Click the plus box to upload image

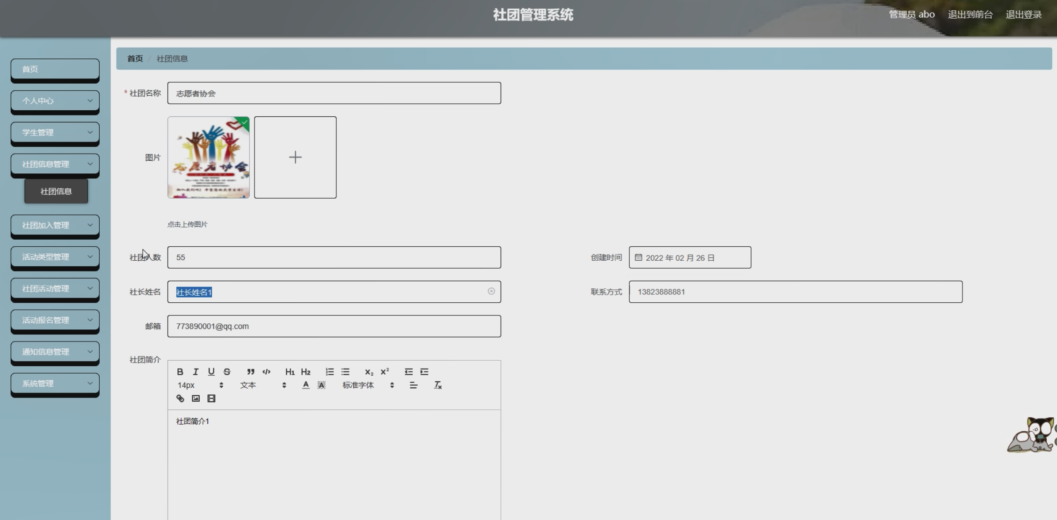coord(295,157)
